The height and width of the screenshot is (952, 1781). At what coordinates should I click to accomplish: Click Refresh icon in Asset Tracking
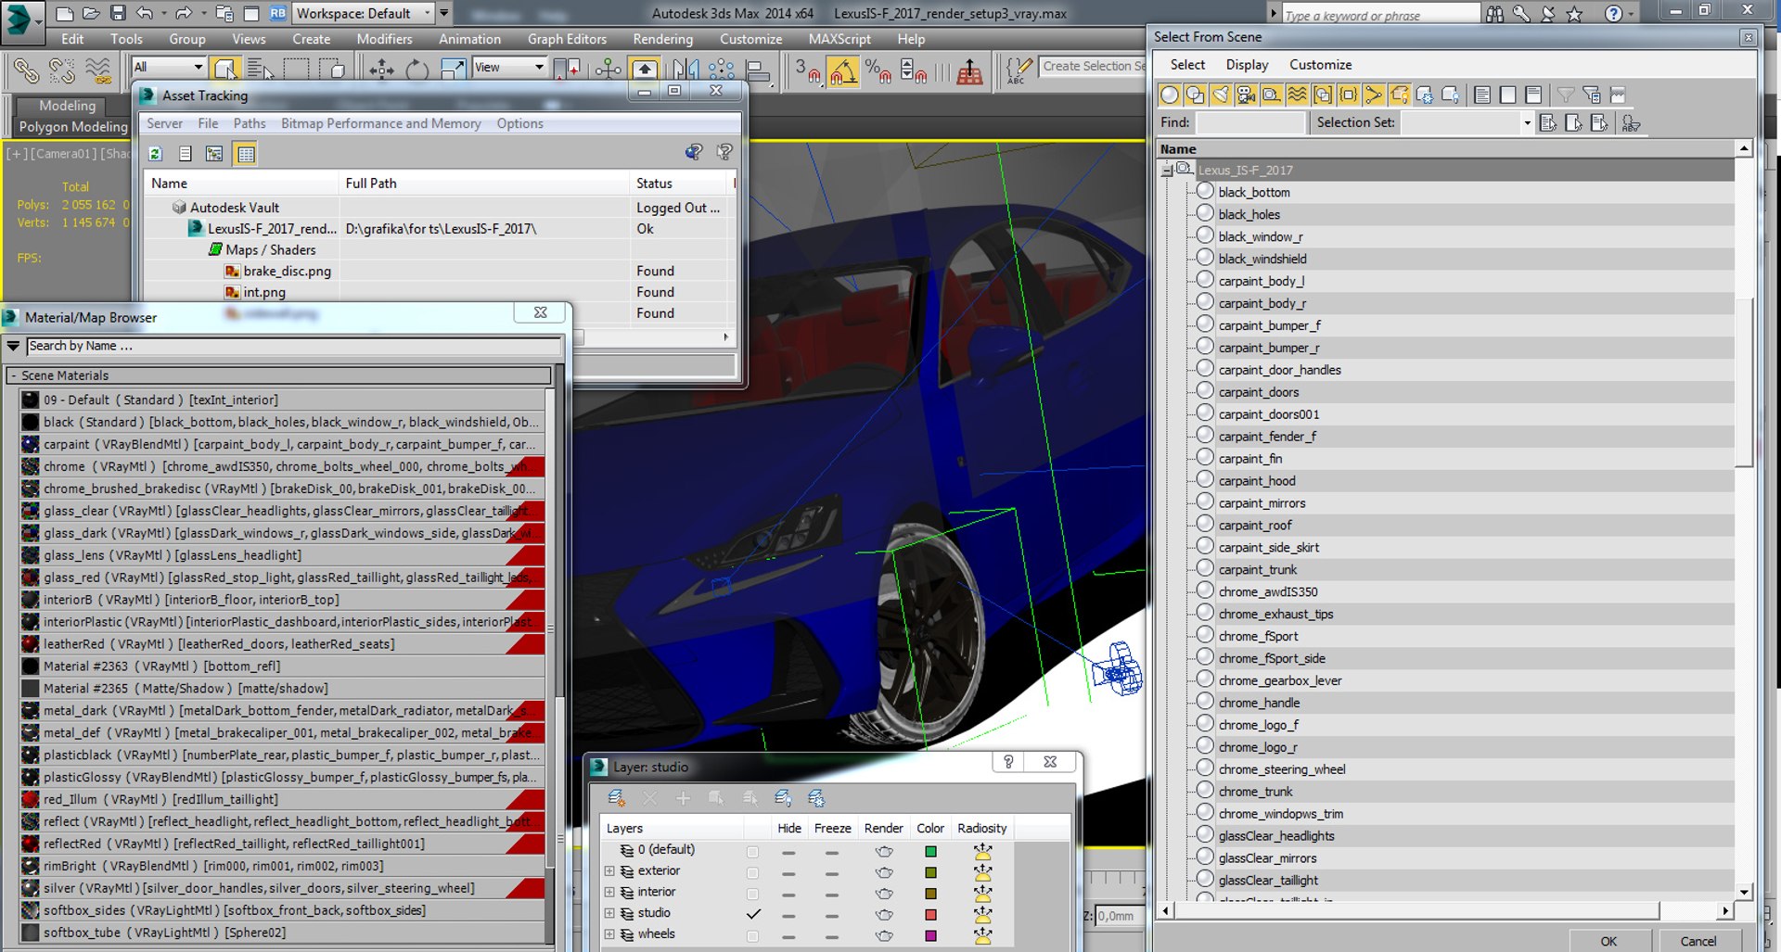coord(155,154)
